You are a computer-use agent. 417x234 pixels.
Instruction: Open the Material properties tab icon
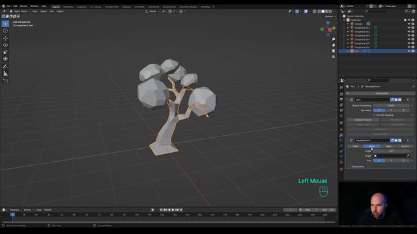click(x=341, y=162)
